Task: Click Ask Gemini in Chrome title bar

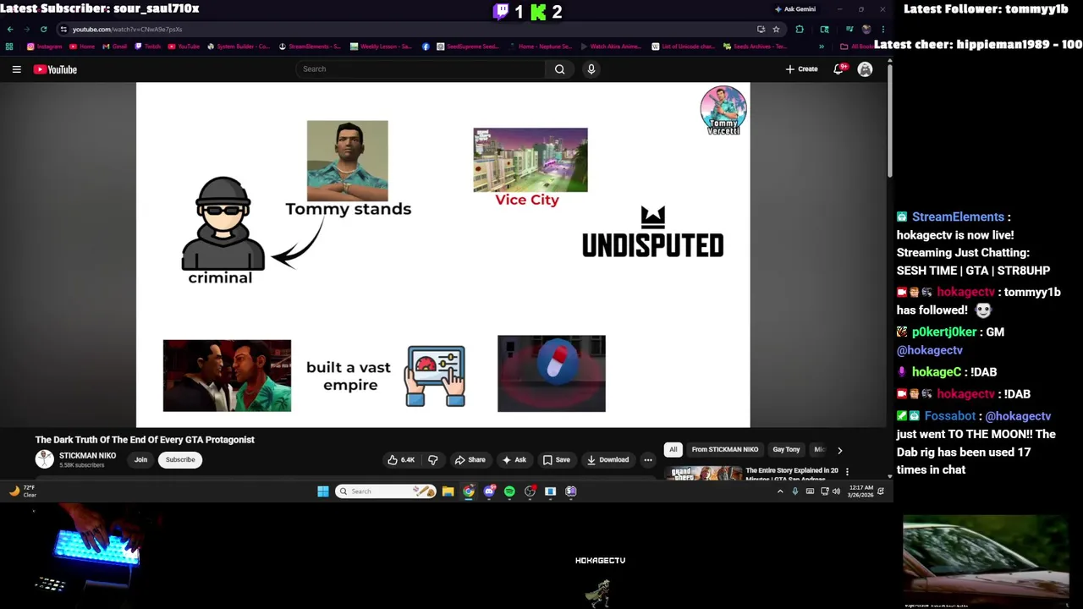Action: tap(794, 9)
